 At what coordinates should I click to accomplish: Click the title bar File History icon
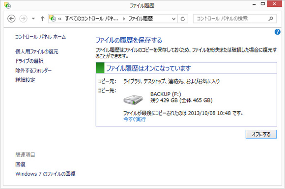click(7, 5)
